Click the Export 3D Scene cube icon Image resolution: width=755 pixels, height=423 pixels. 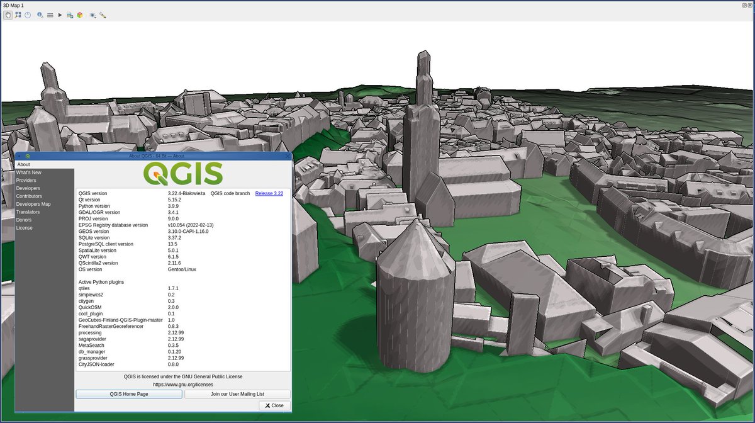click(80, 15)
